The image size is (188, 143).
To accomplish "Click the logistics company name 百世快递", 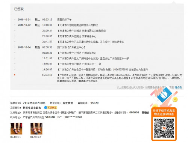I will [68, 103].
